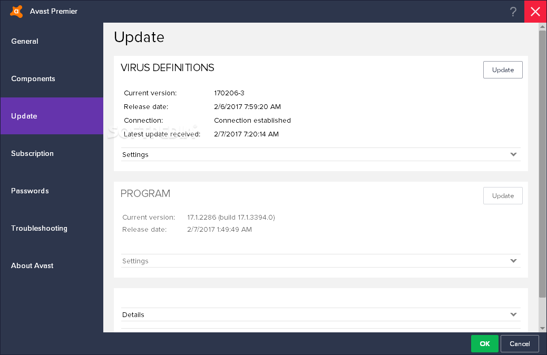The width and height of the screenshot is (547, 355).
Task: Open help via question mark icon
Action: click(513, 12)
